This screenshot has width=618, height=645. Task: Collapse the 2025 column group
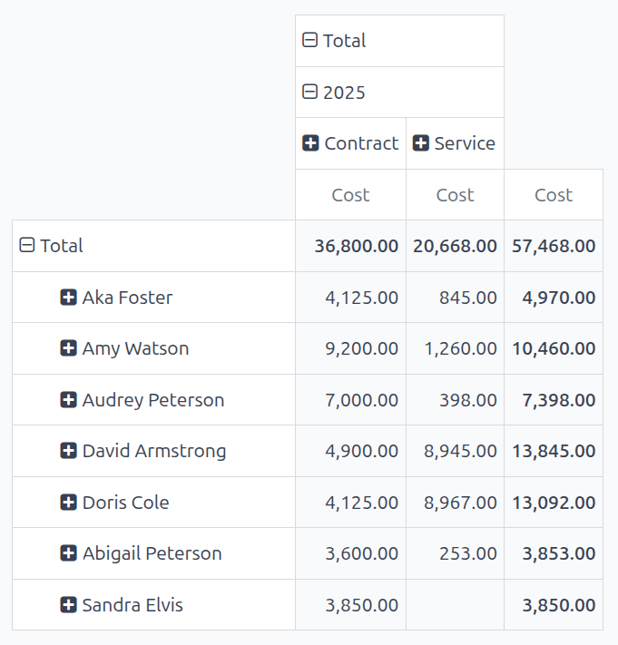310,92
